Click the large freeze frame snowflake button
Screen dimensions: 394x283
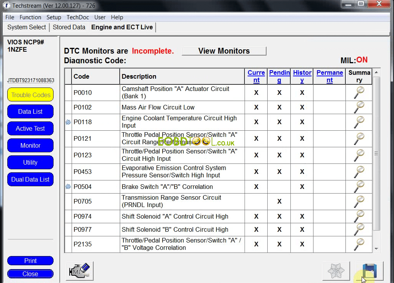point(336,271)
